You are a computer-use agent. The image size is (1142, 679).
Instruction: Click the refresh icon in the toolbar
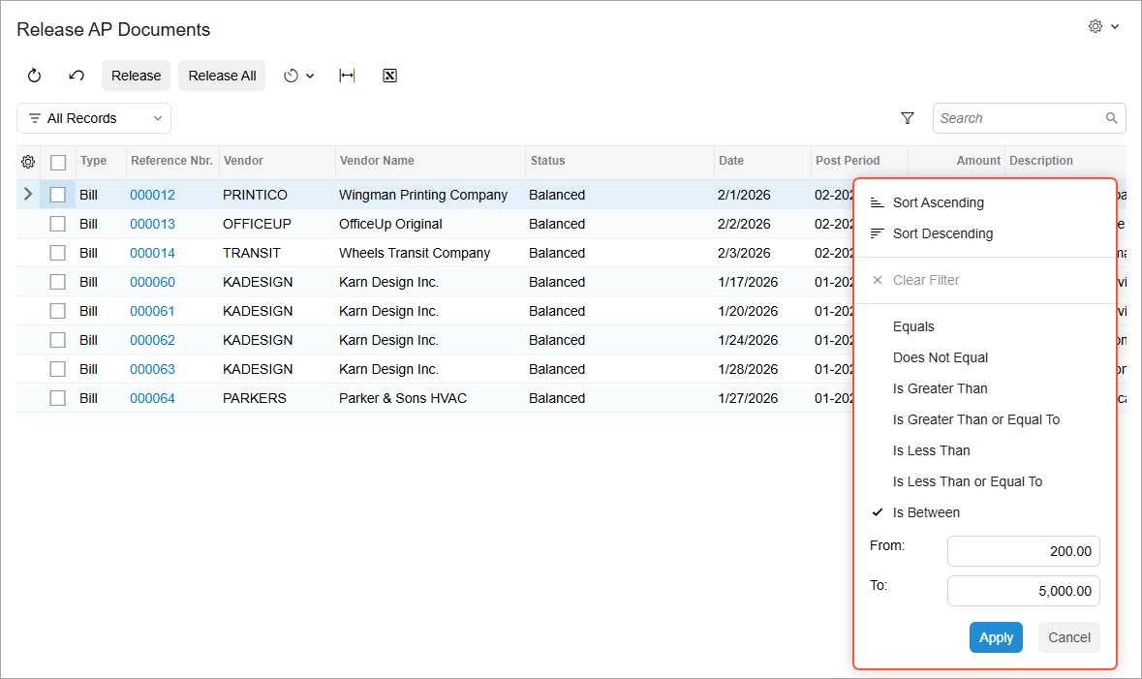(34, 76)
